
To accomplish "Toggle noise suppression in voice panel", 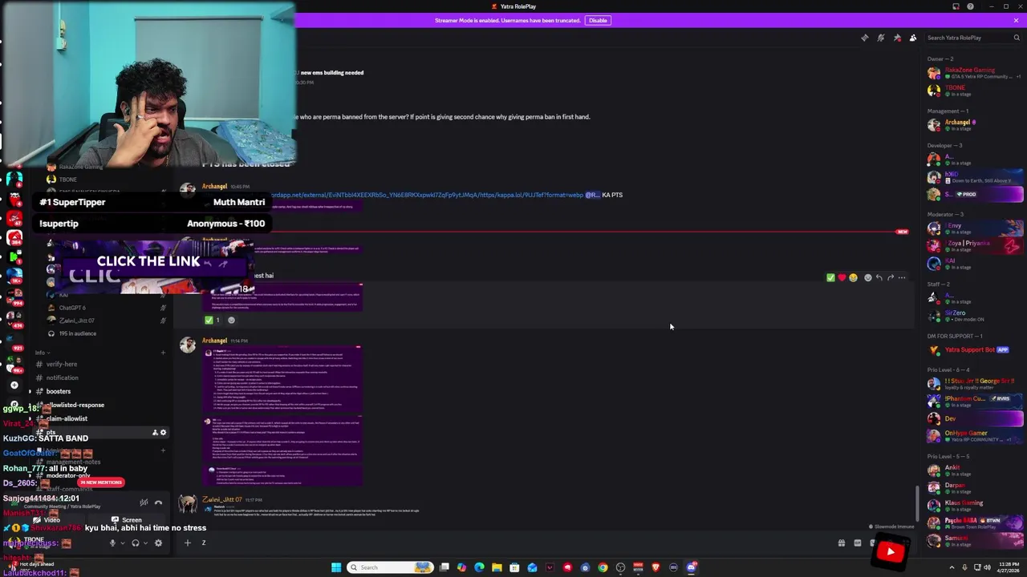I will (x=144, y=502).
